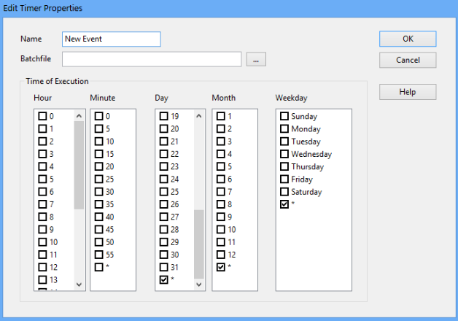
Task: Uncheck the Month wildcard (*) checkbox
Action: coord(221,268)
